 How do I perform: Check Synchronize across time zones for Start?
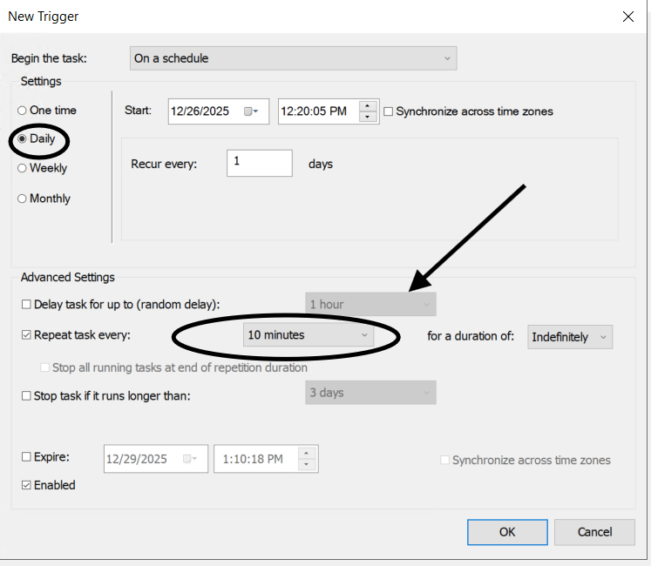(389, 111)
